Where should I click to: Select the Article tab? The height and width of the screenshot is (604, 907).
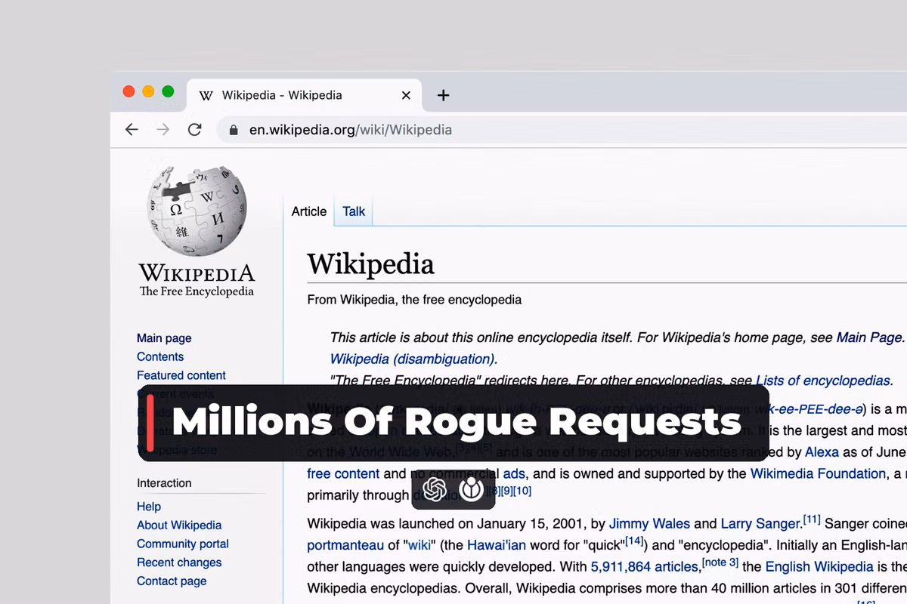coord(309,211)
